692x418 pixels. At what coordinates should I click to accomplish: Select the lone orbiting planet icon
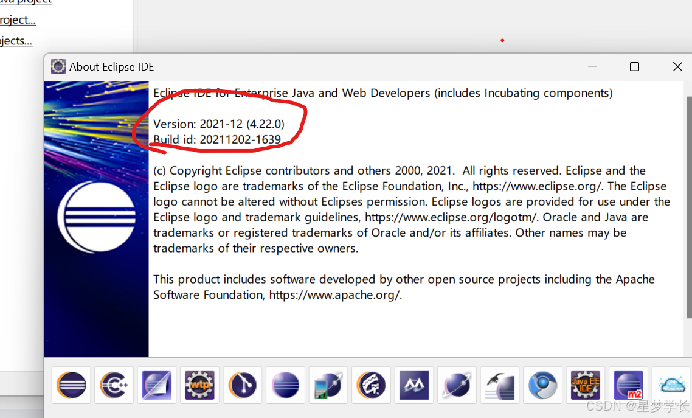[457, 385]
